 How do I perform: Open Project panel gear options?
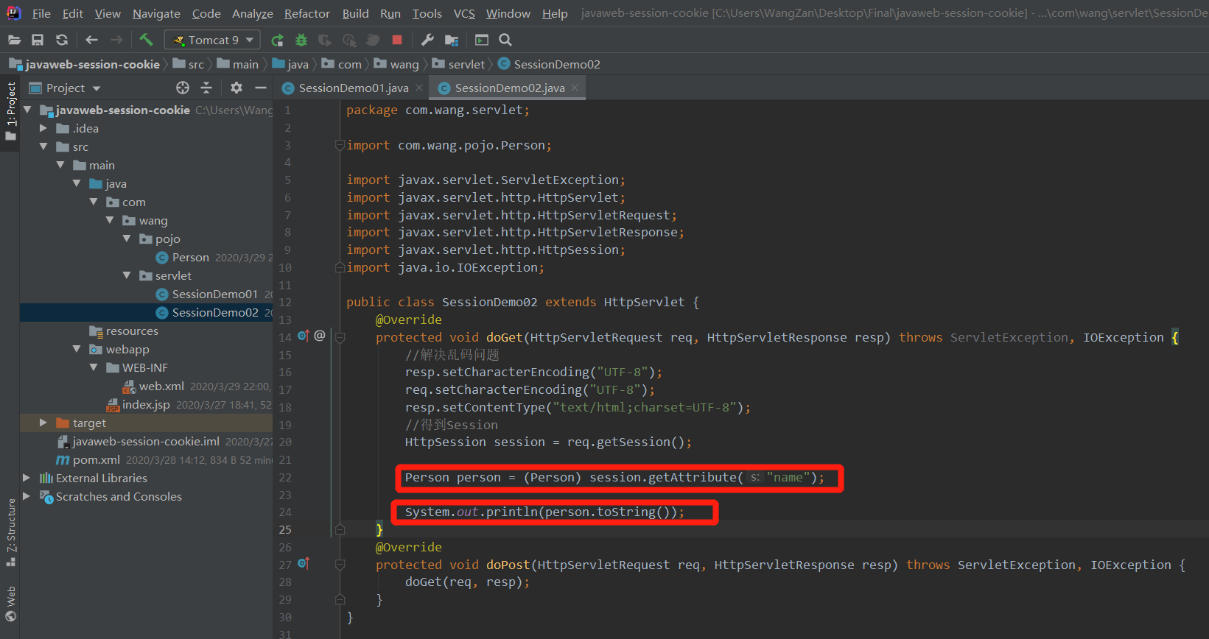pos(236,88)
